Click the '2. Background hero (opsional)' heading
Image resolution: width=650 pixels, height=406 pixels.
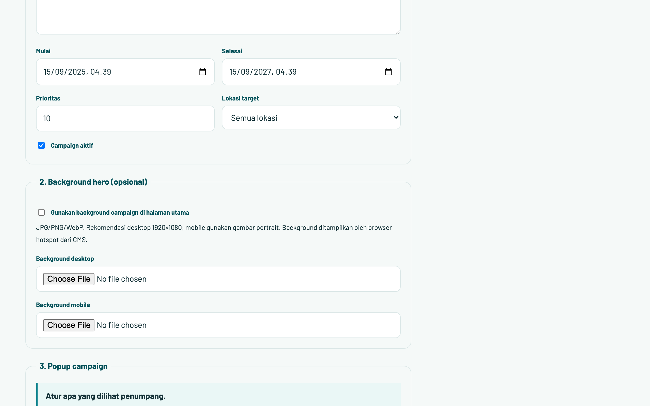point(93,182)
